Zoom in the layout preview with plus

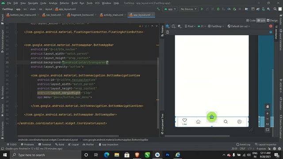pos(268,114)
